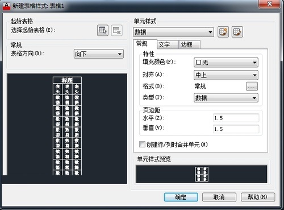Click the AutoCAD logo in the title bar

pos(7,6)
